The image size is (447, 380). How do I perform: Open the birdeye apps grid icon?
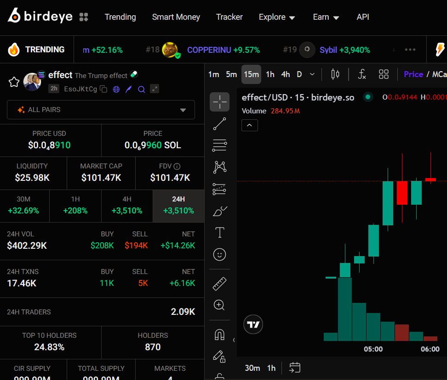[84, 17]
